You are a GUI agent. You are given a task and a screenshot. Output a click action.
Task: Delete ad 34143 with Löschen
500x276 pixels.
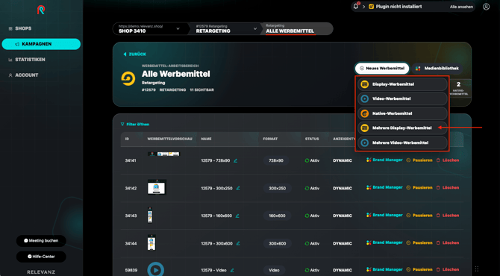pyautogui.click(x=448, y=215)
